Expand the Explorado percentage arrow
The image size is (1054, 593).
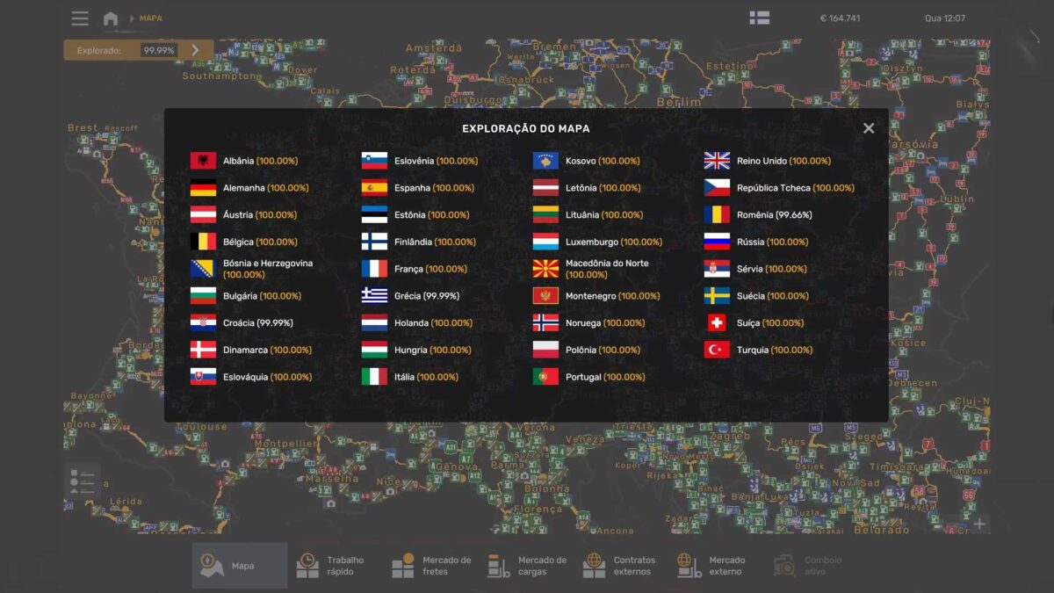(x=195, y=50)
